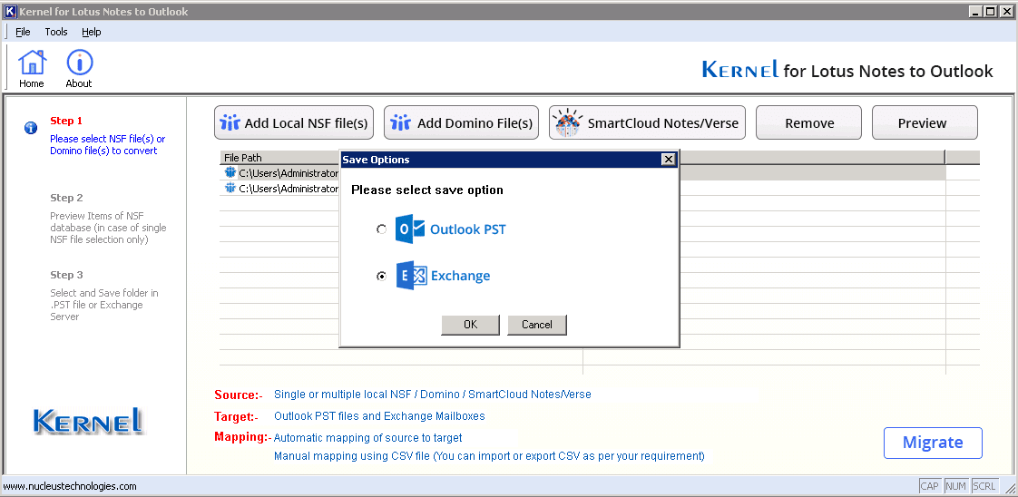Click the Preview button
Image resolution: width=1018 pixels, height=497 pixels.
[925, 122]
